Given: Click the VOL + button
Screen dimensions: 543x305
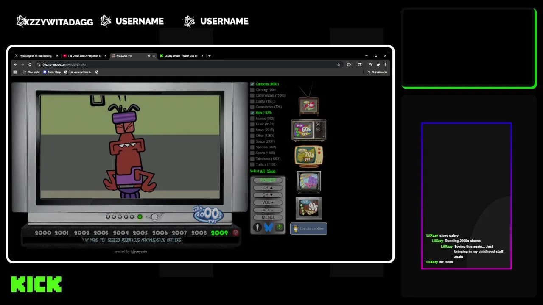Looking at the screenshot, I should (x=268, y=202).
